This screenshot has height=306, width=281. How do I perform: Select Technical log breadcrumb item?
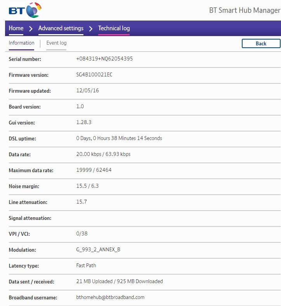click(x=114, y=28)
